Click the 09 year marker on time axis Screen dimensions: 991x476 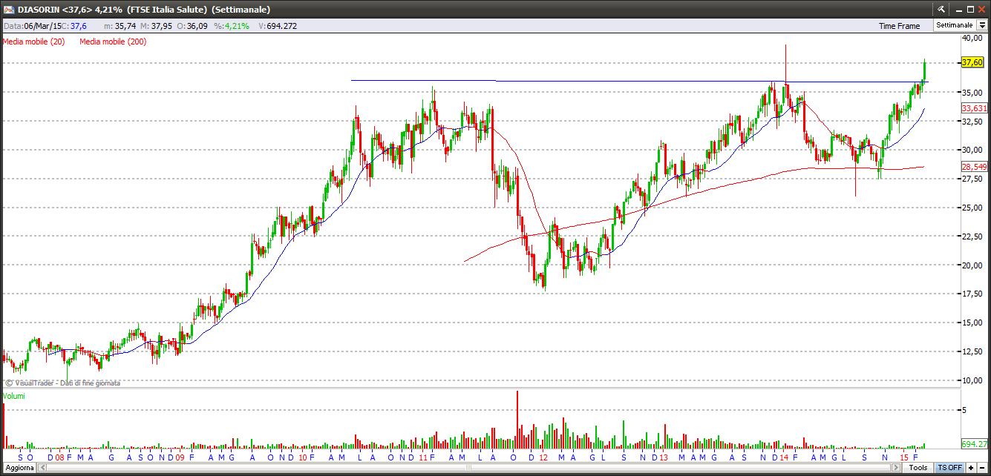point(180,457)
